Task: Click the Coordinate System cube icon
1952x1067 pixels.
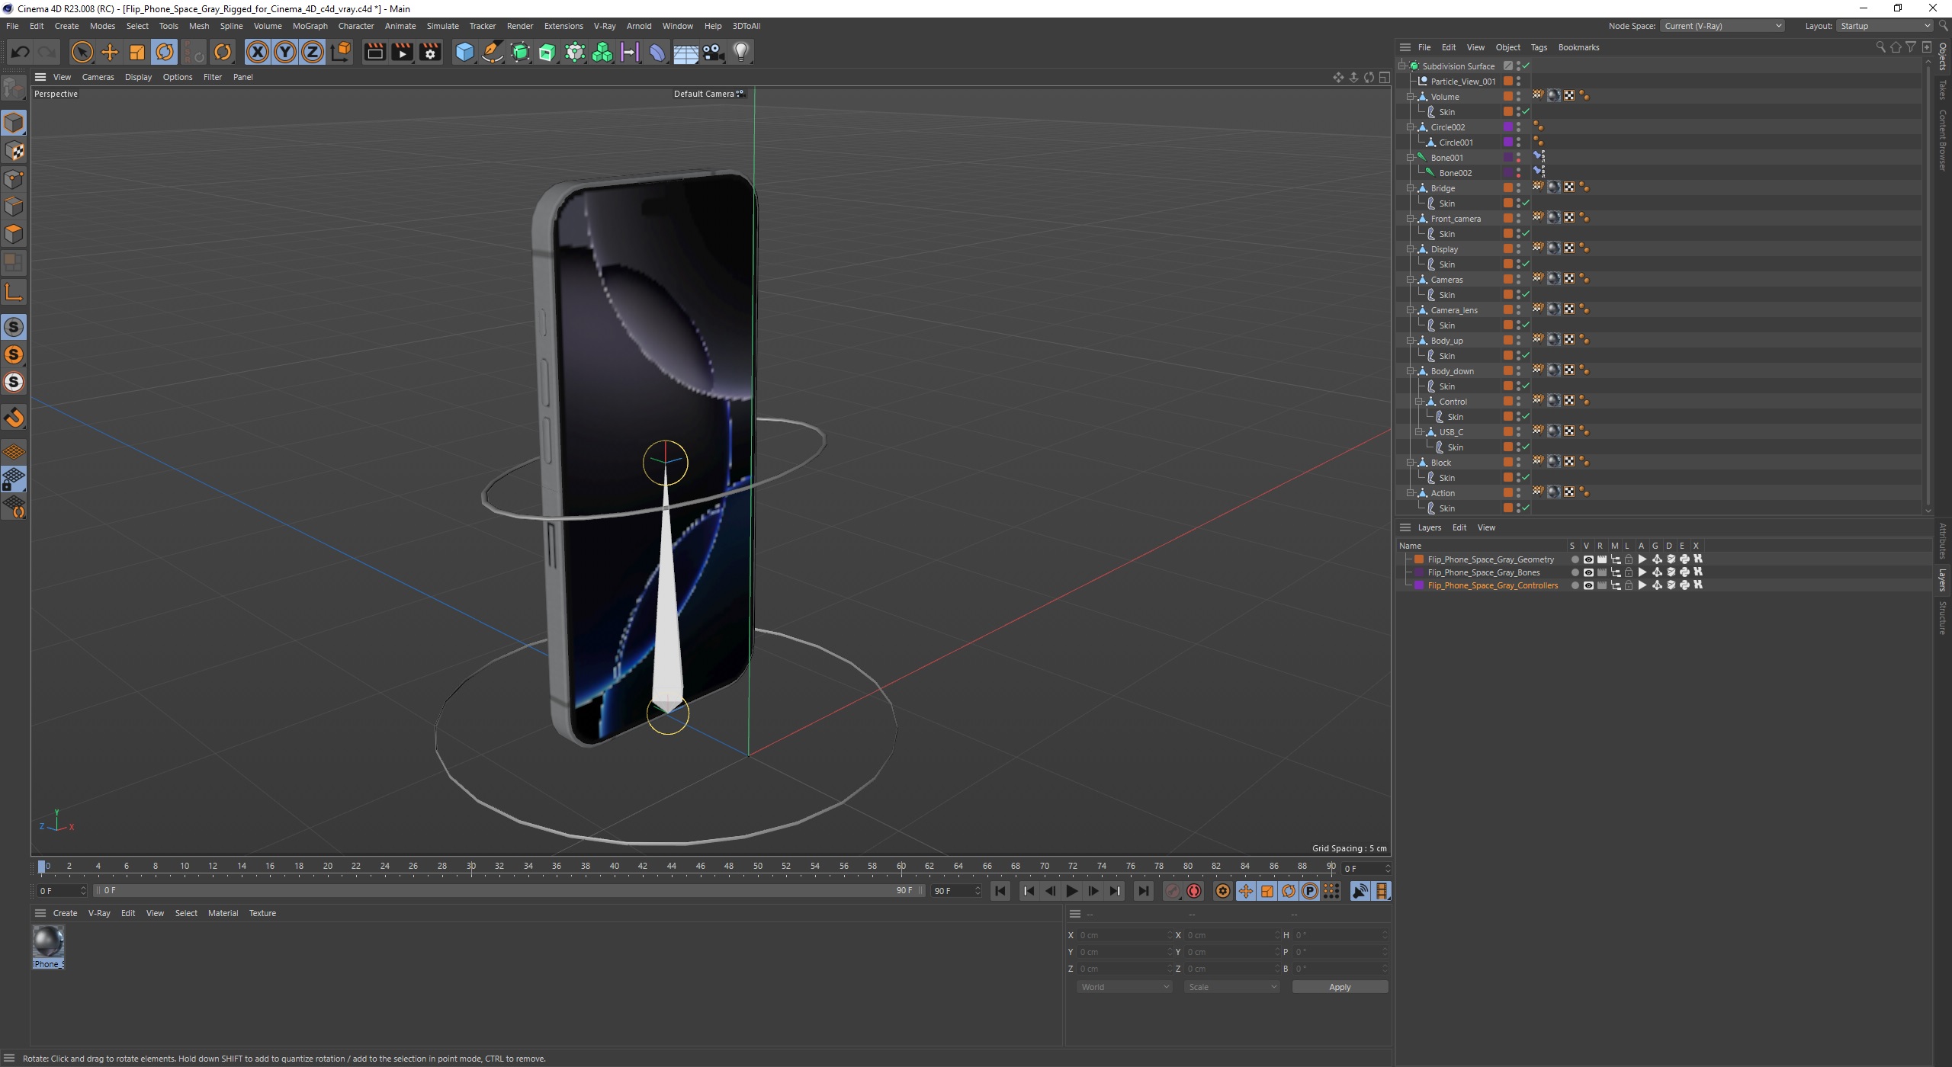Action: point(342,51)
